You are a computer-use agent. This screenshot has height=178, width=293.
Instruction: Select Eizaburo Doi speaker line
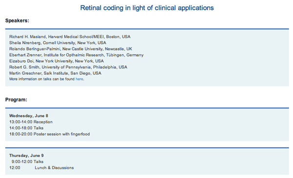point(57,61)
